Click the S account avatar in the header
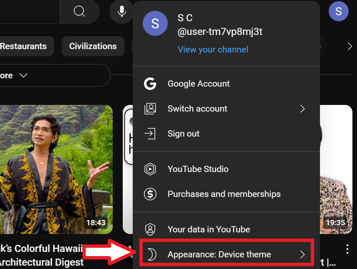This screenshot has width=357, height=269. [x=339, y=11]
